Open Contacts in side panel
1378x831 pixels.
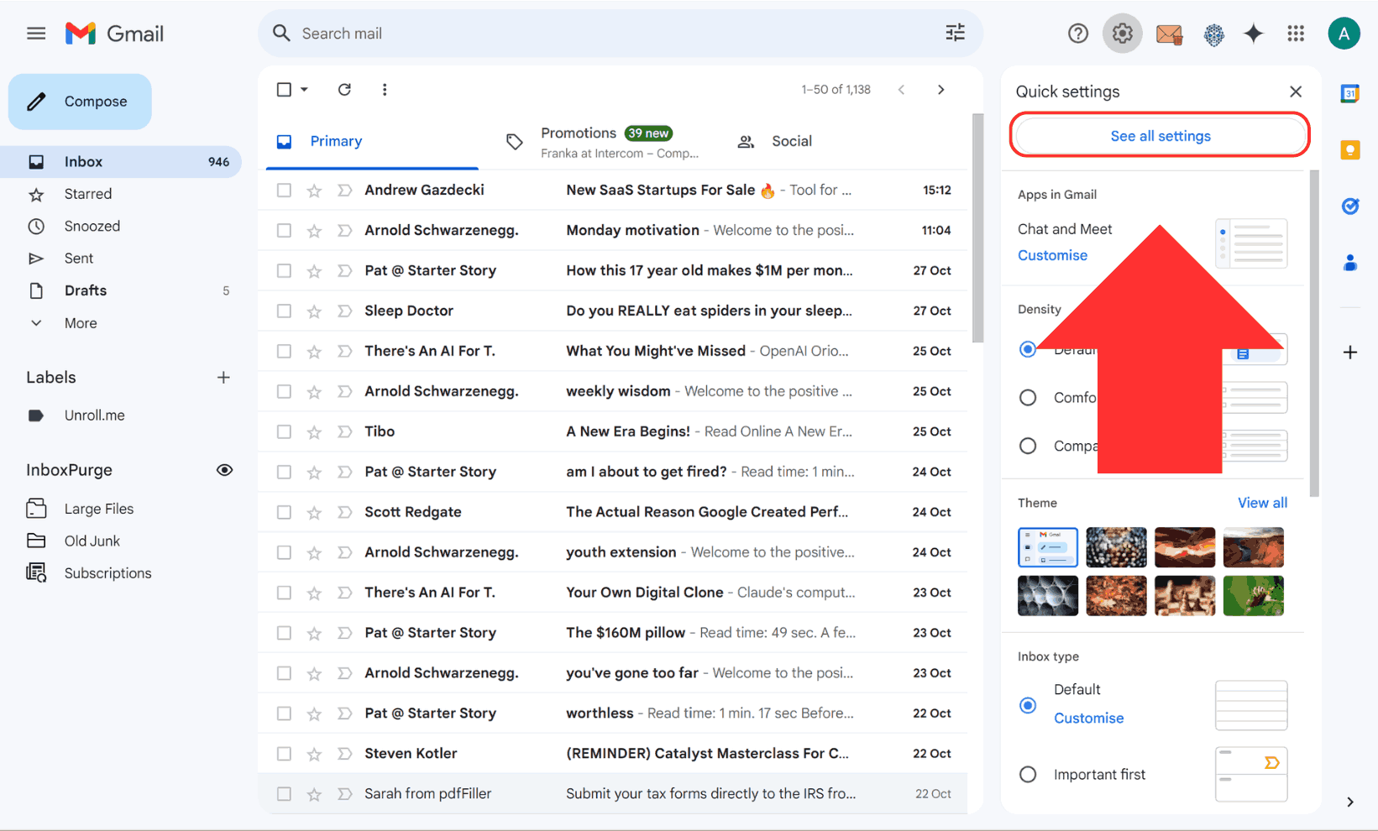pos(1350,263)
